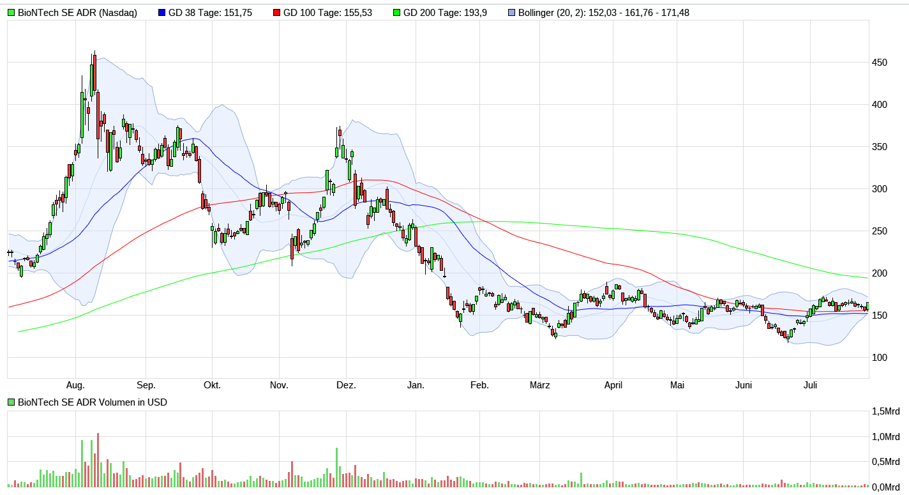The height and width of the screenshot is (495, 909).
Task: Click the 1,0Mrd volume axis label
Action: tap(886, 437)
